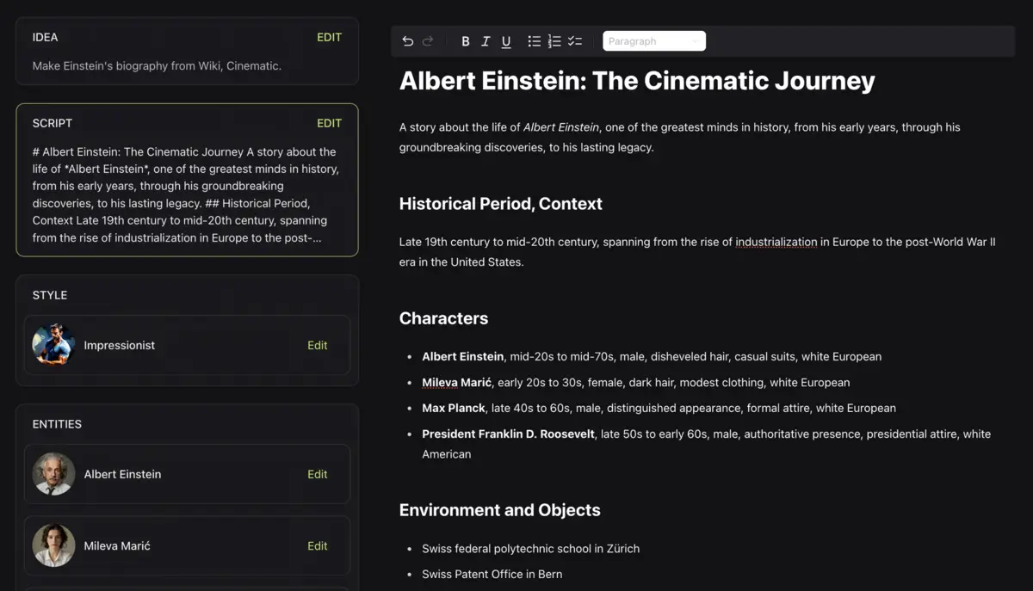This screenshot has height=591, width=1033.
Task: Edit the Mileva Marić entity
Action: click(318, 545)
